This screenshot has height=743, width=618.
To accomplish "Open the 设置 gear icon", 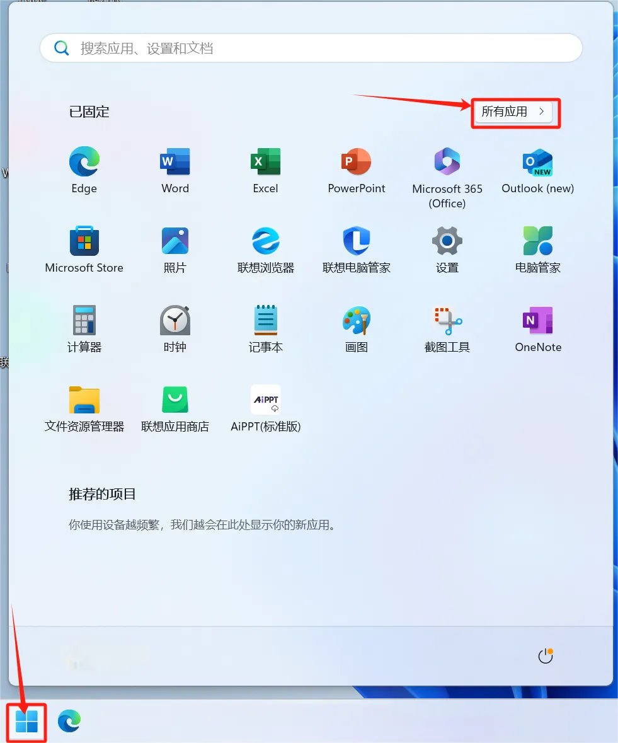I will [x=447, y=250].
